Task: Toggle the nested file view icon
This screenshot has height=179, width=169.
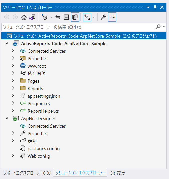Action: coord(87,17)
